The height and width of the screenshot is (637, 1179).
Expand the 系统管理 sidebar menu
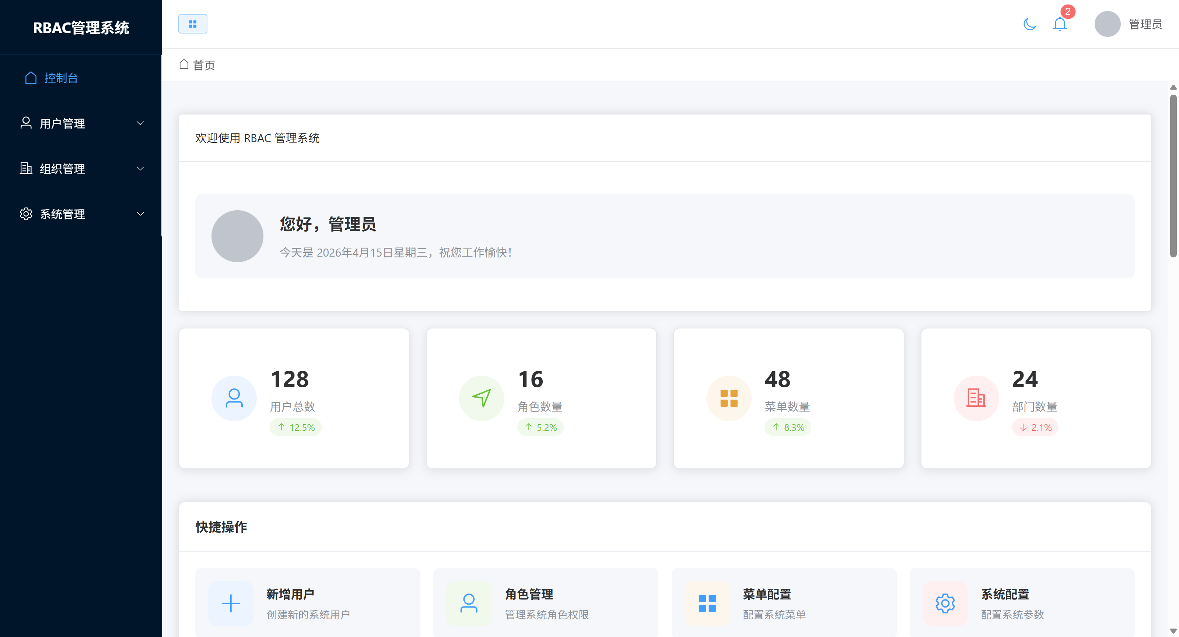(63, 214)
